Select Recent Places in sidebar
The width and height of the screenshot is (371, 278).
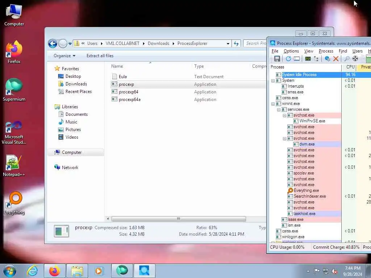(78, 92)
